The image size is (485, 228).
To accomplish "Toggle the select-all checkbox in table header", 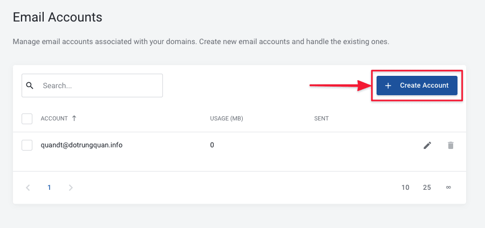I will pos(27,119).
